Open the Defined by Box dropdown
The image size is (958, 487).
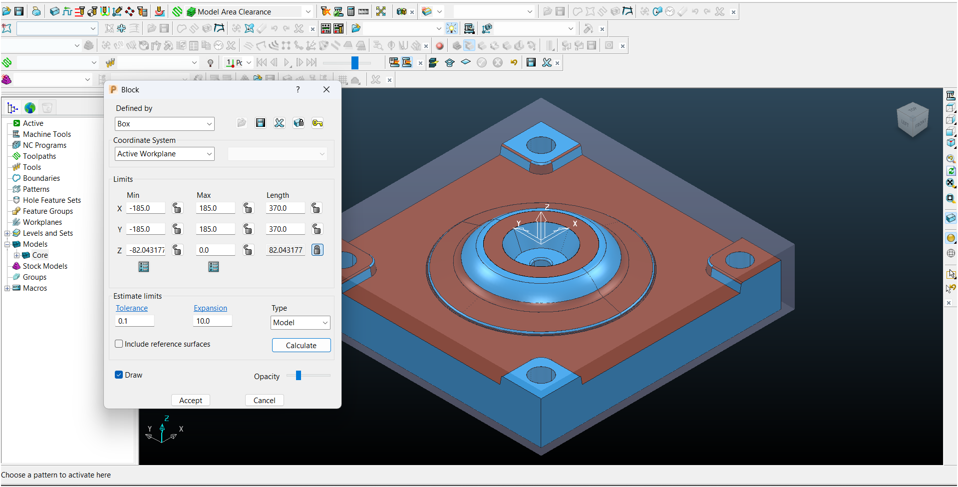164,124
